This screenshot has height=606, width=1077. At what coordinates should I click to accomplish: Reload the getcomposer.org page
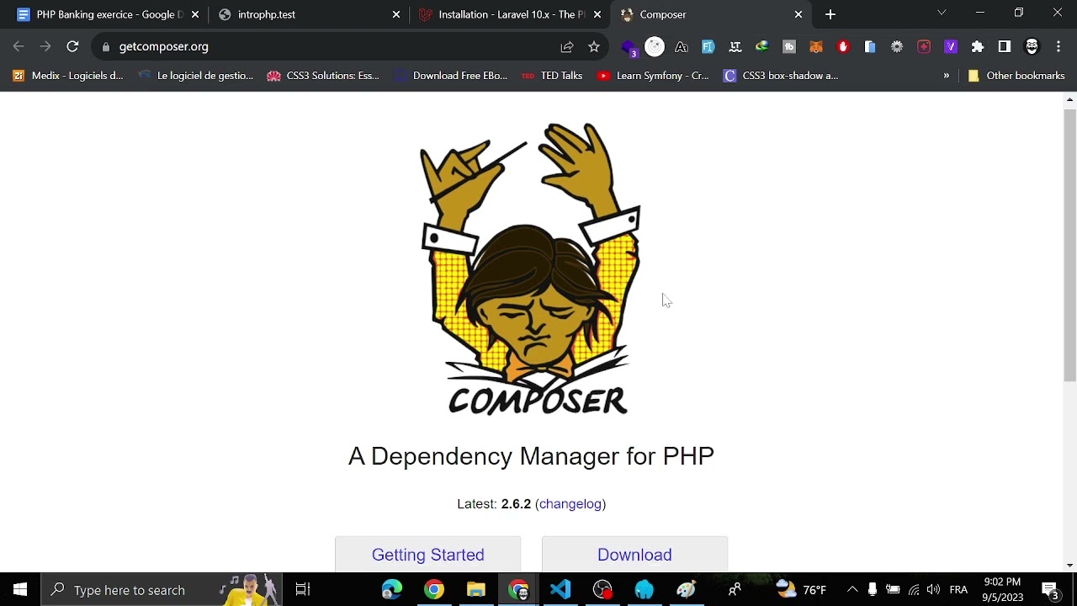point(72,47)
